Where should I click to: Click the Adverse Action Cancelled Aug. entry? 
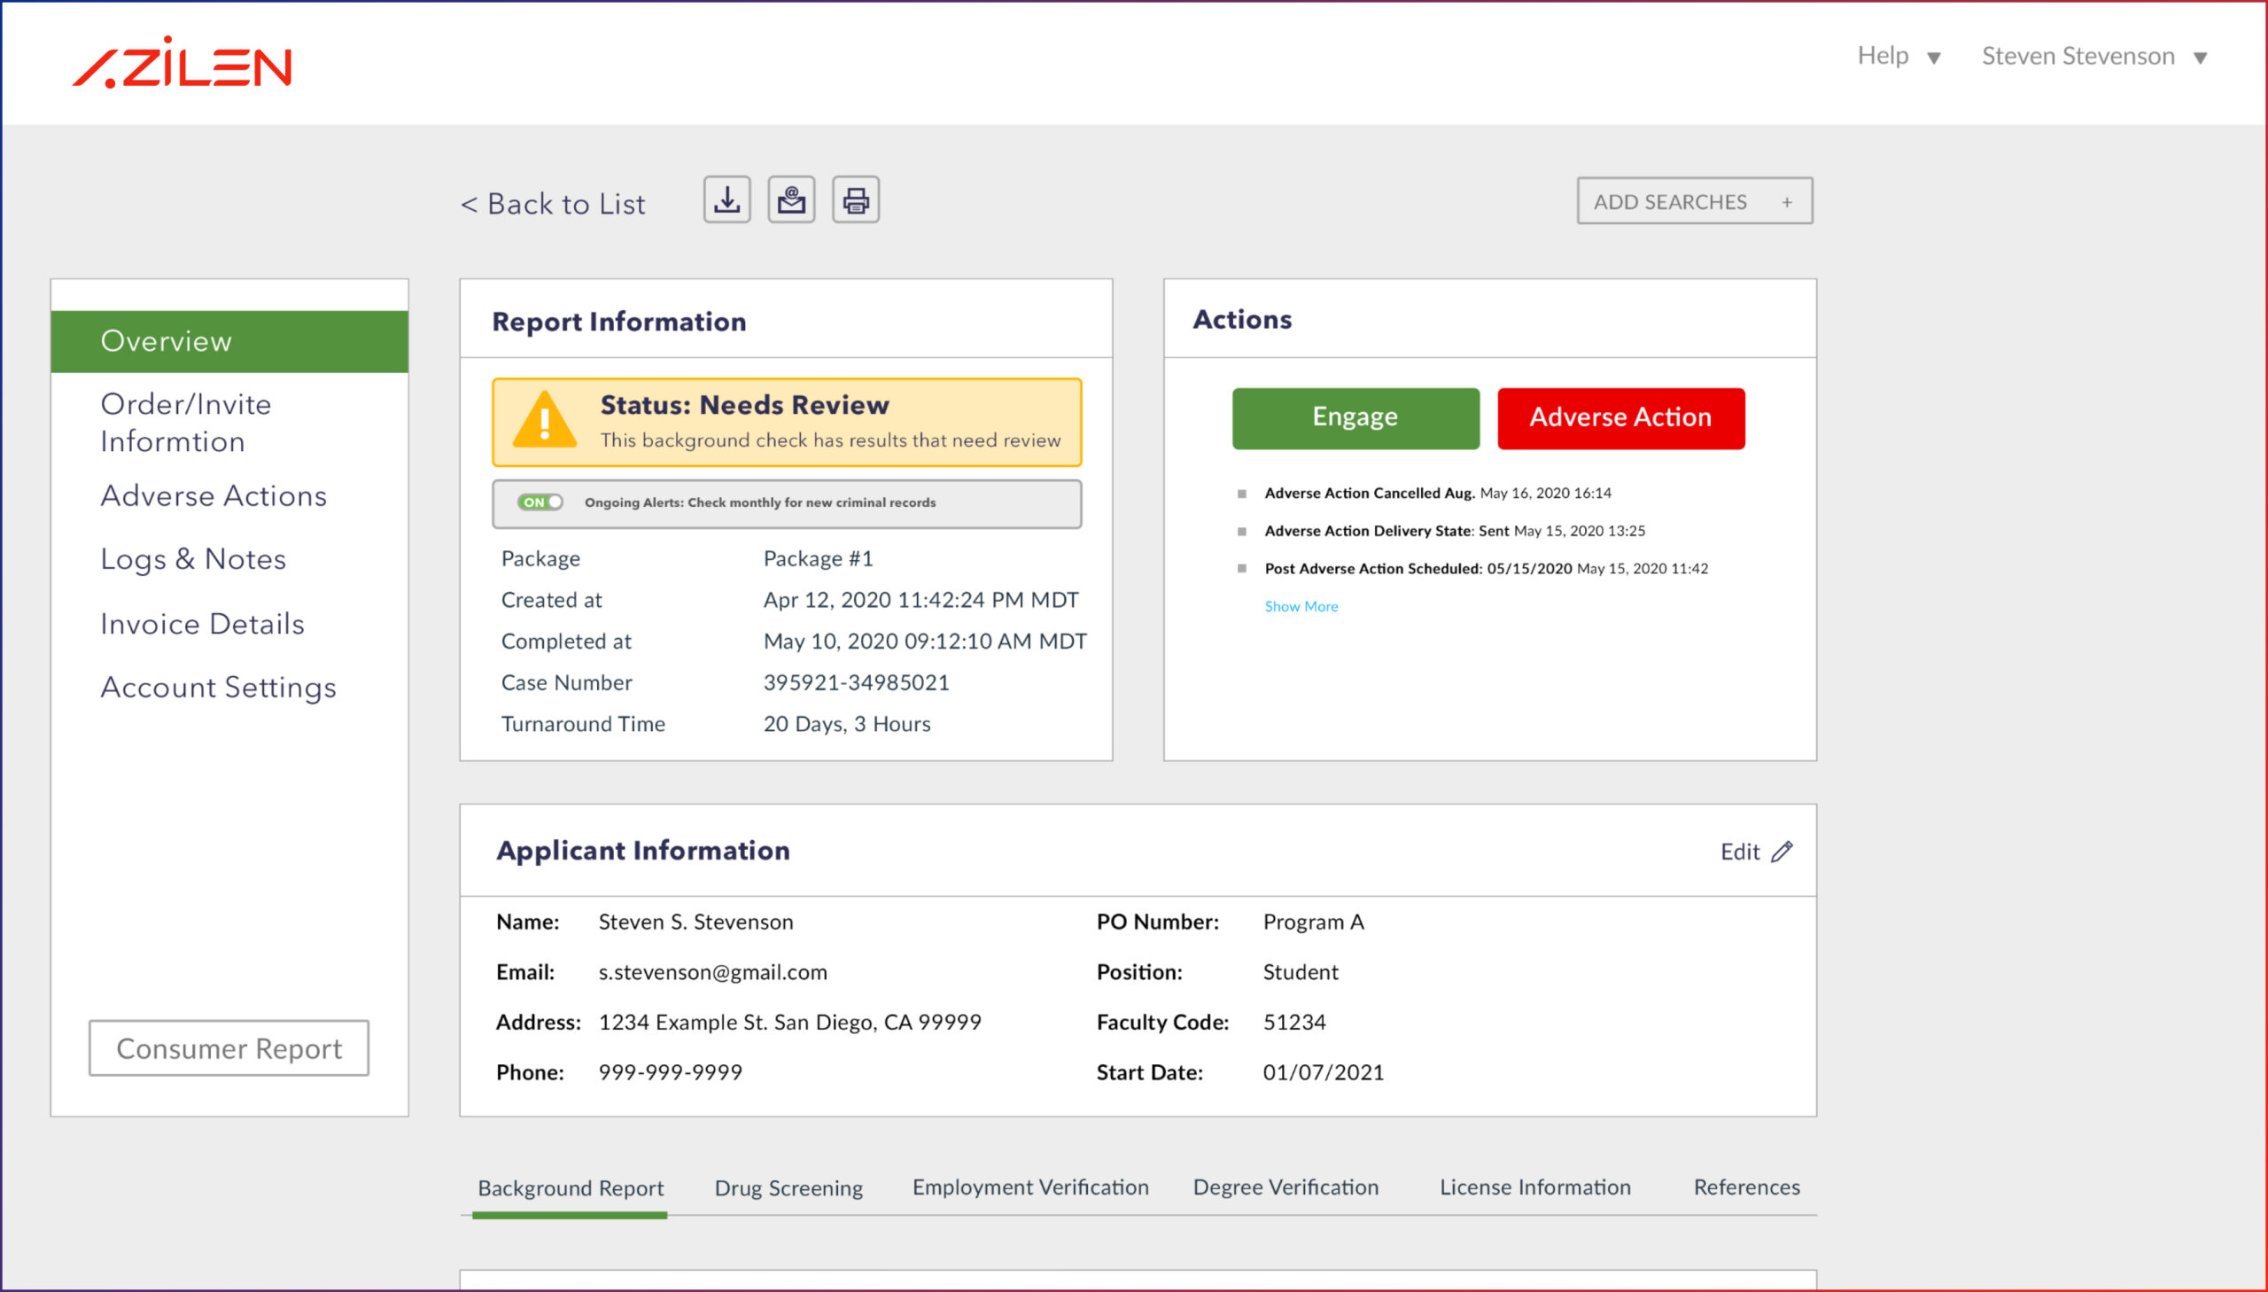coord(1438,494)
